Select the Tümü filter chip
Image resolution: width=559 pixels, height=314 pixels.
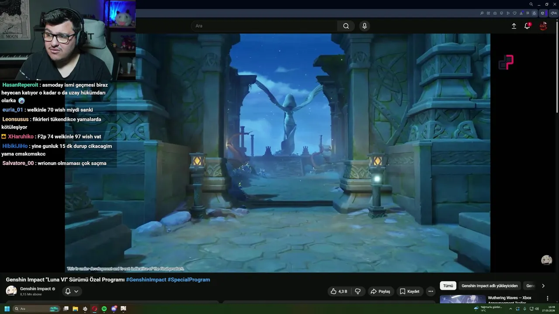coord(448,286)
